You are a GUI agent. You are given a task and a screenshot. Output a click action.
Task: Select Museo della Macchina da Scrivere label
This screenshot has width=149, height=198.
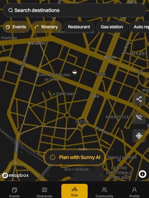[53, 77]
